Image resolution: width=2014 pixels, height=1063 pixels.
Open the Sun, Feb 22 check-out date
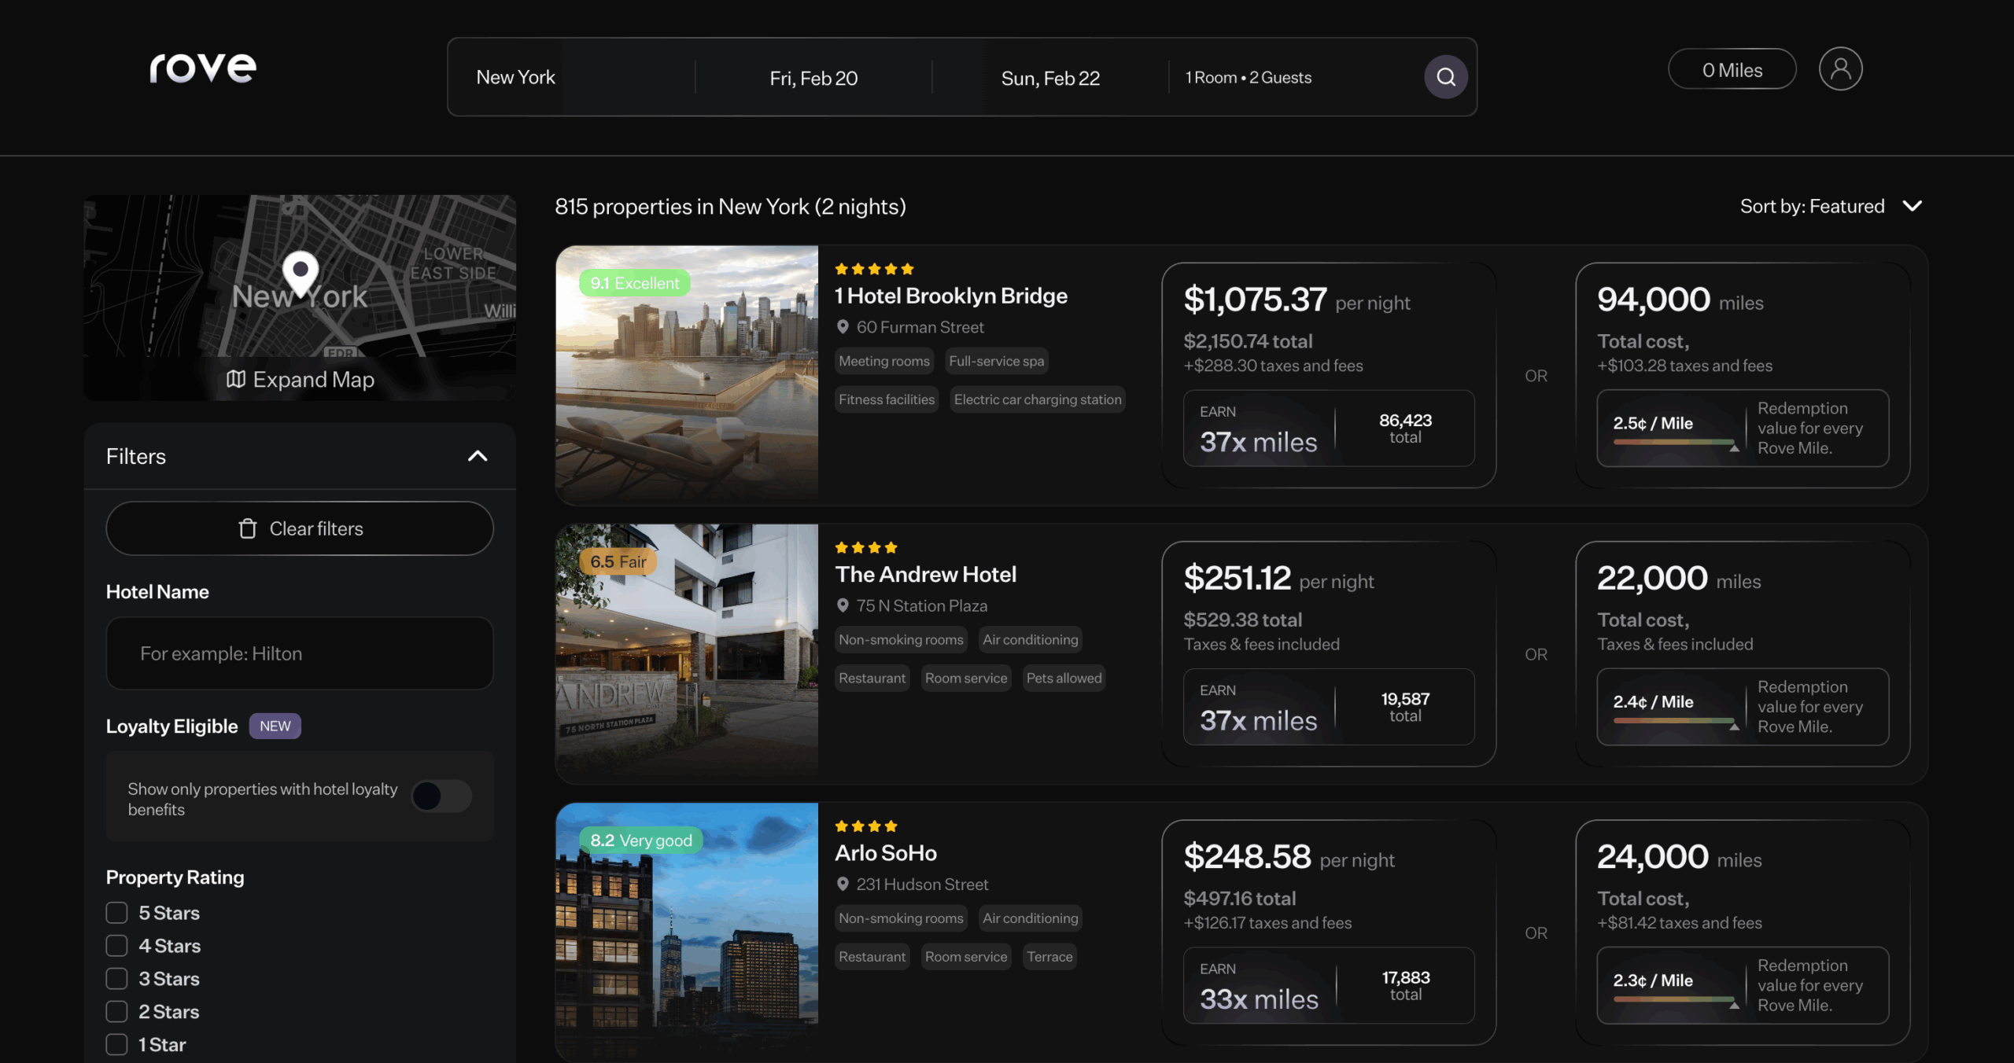(x=1050, y=78)
